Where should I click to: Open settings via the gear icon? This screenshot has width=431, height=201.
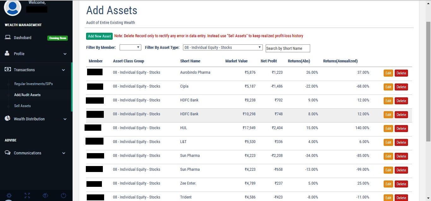coord(9,195)
